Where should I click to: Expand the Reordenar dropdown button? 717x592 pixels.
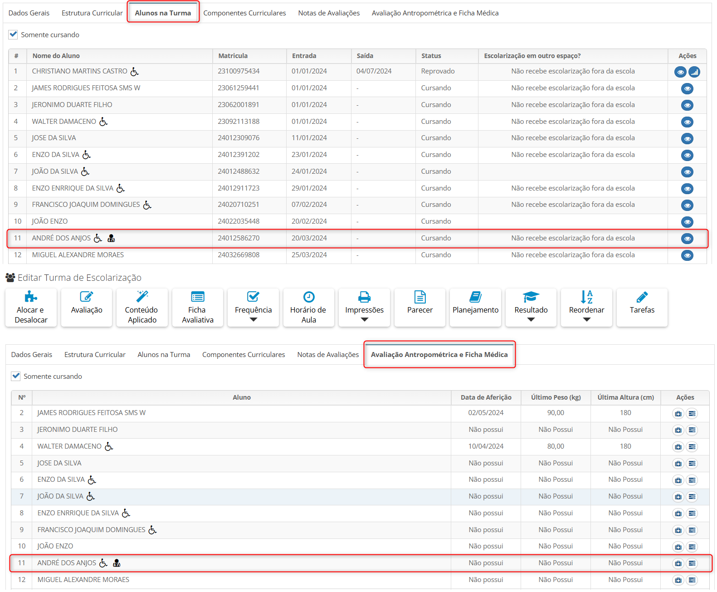click(x=586, y=308)
